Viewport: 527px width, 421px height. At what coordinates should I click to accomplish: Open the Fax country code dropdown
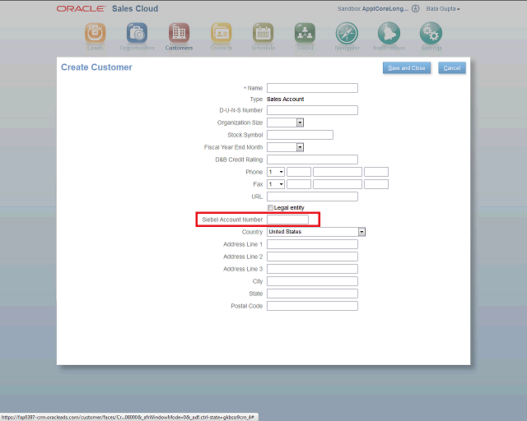(x=276, y=184)
